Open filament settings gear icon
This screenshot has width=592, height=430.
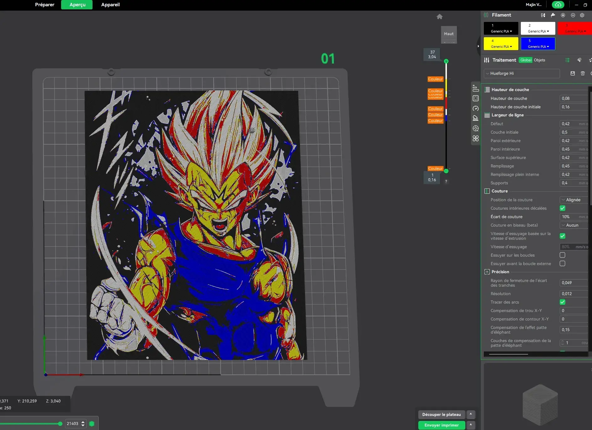click(582, 15)
